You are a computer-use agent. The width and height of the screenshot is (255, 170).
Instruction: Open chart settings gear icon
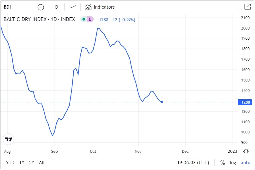tap(246, 151)
